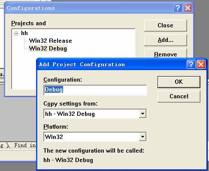Click Remove in the Configurations window
Viewport: 209px width, 171px height.
click(166, 54)
